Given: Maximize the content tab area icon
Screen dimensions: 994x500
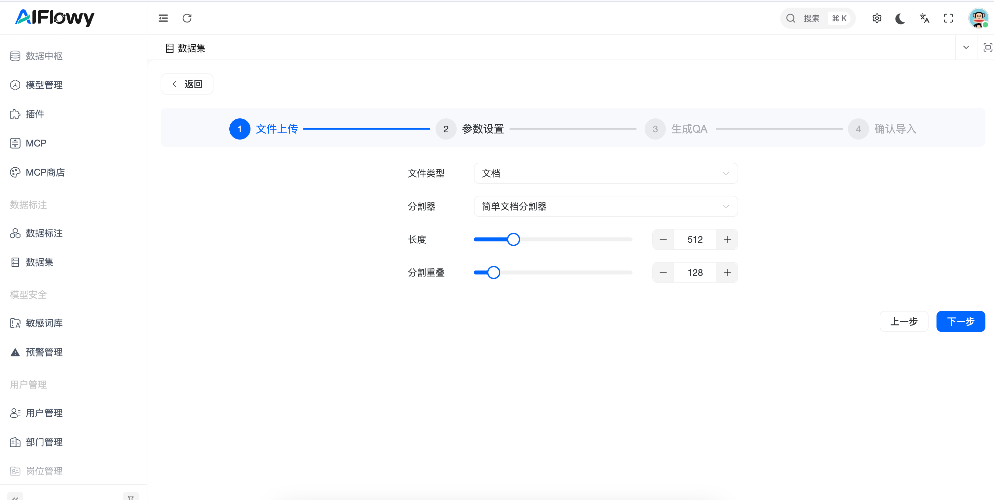Looking at the screenshot, I should [x=987, y=48].
